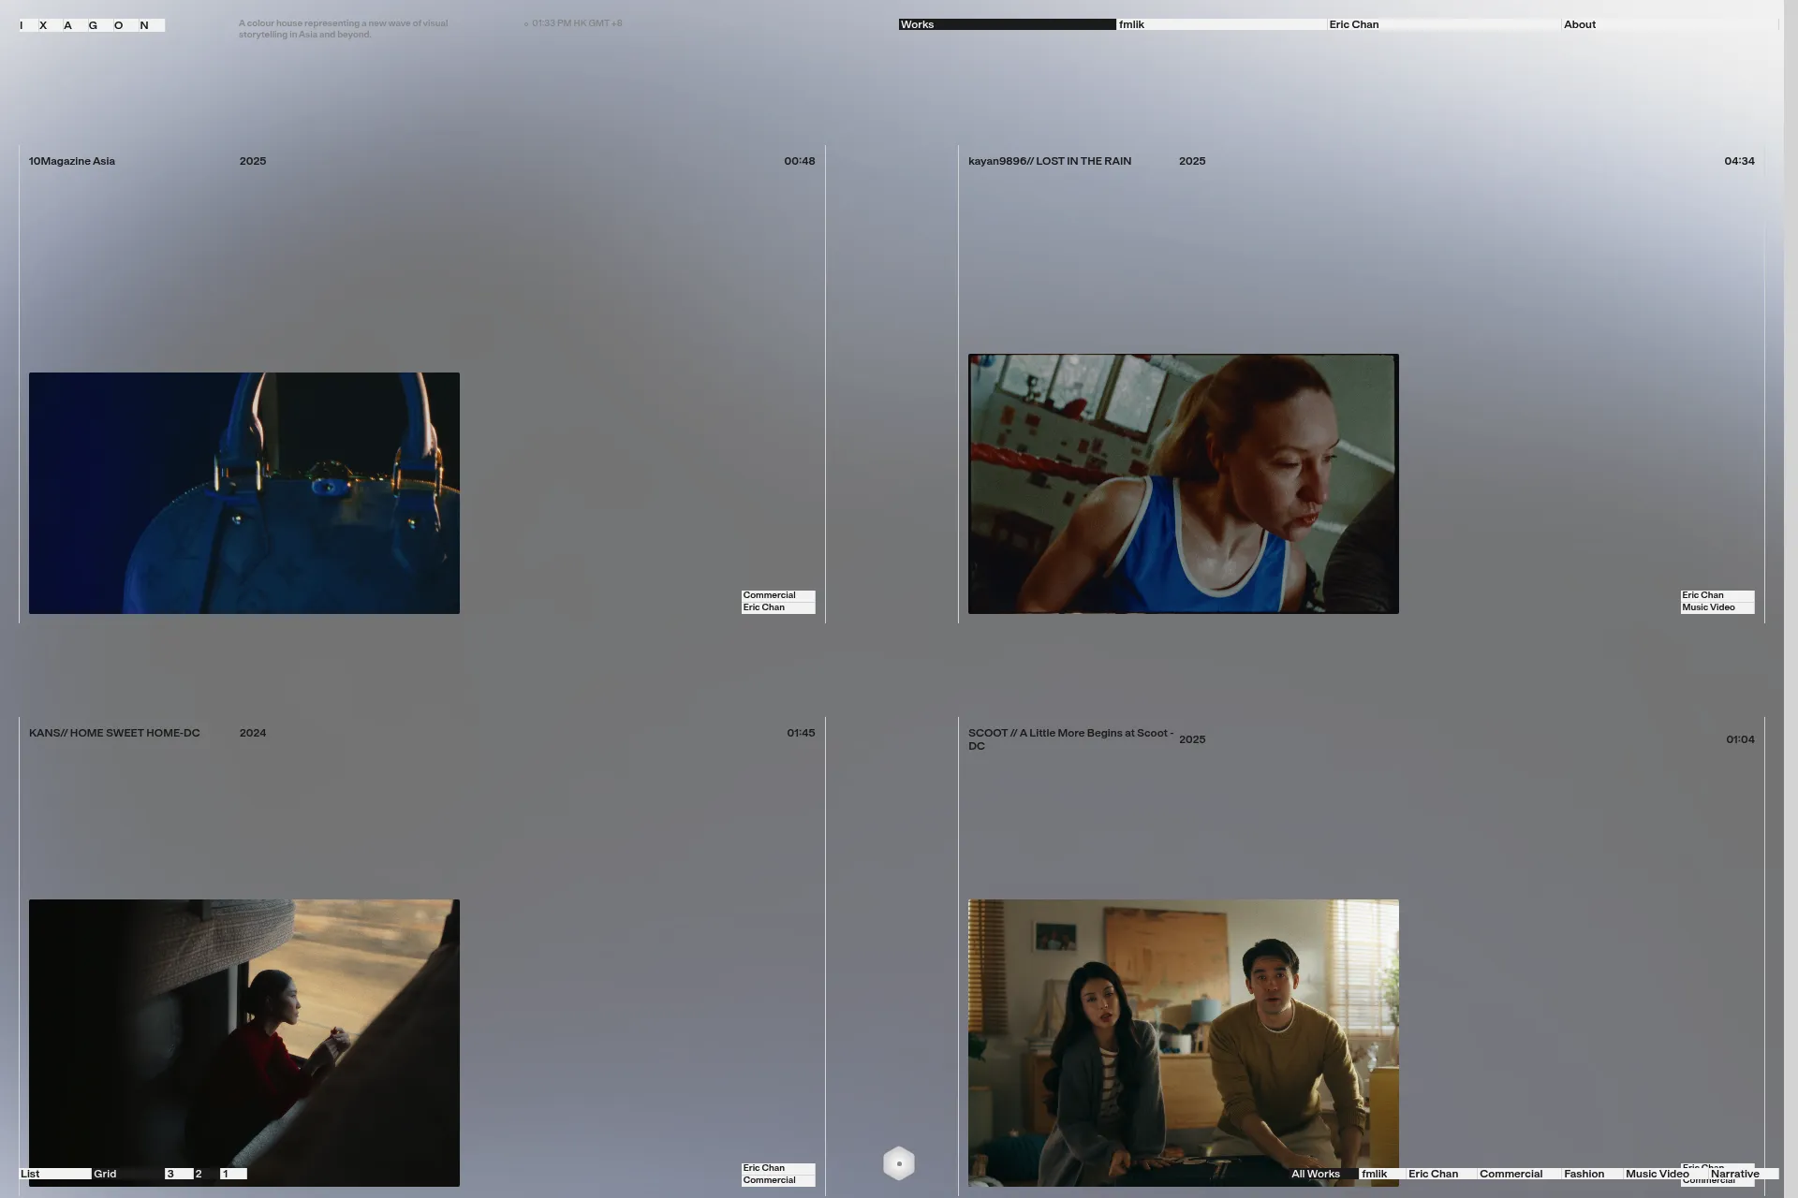Click the Commercial tag on 10Magazine Asia
1798x1198 pixels.
point(769,595)
